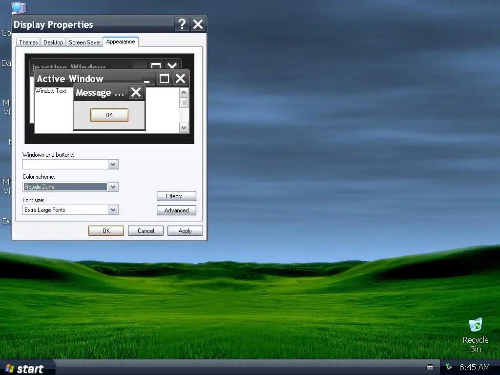Click the taskbar on-screen keyboard icon
Image resolution: width=500 pixels, height=375 pixels.
pyautogui.click(x=430, y=367)
